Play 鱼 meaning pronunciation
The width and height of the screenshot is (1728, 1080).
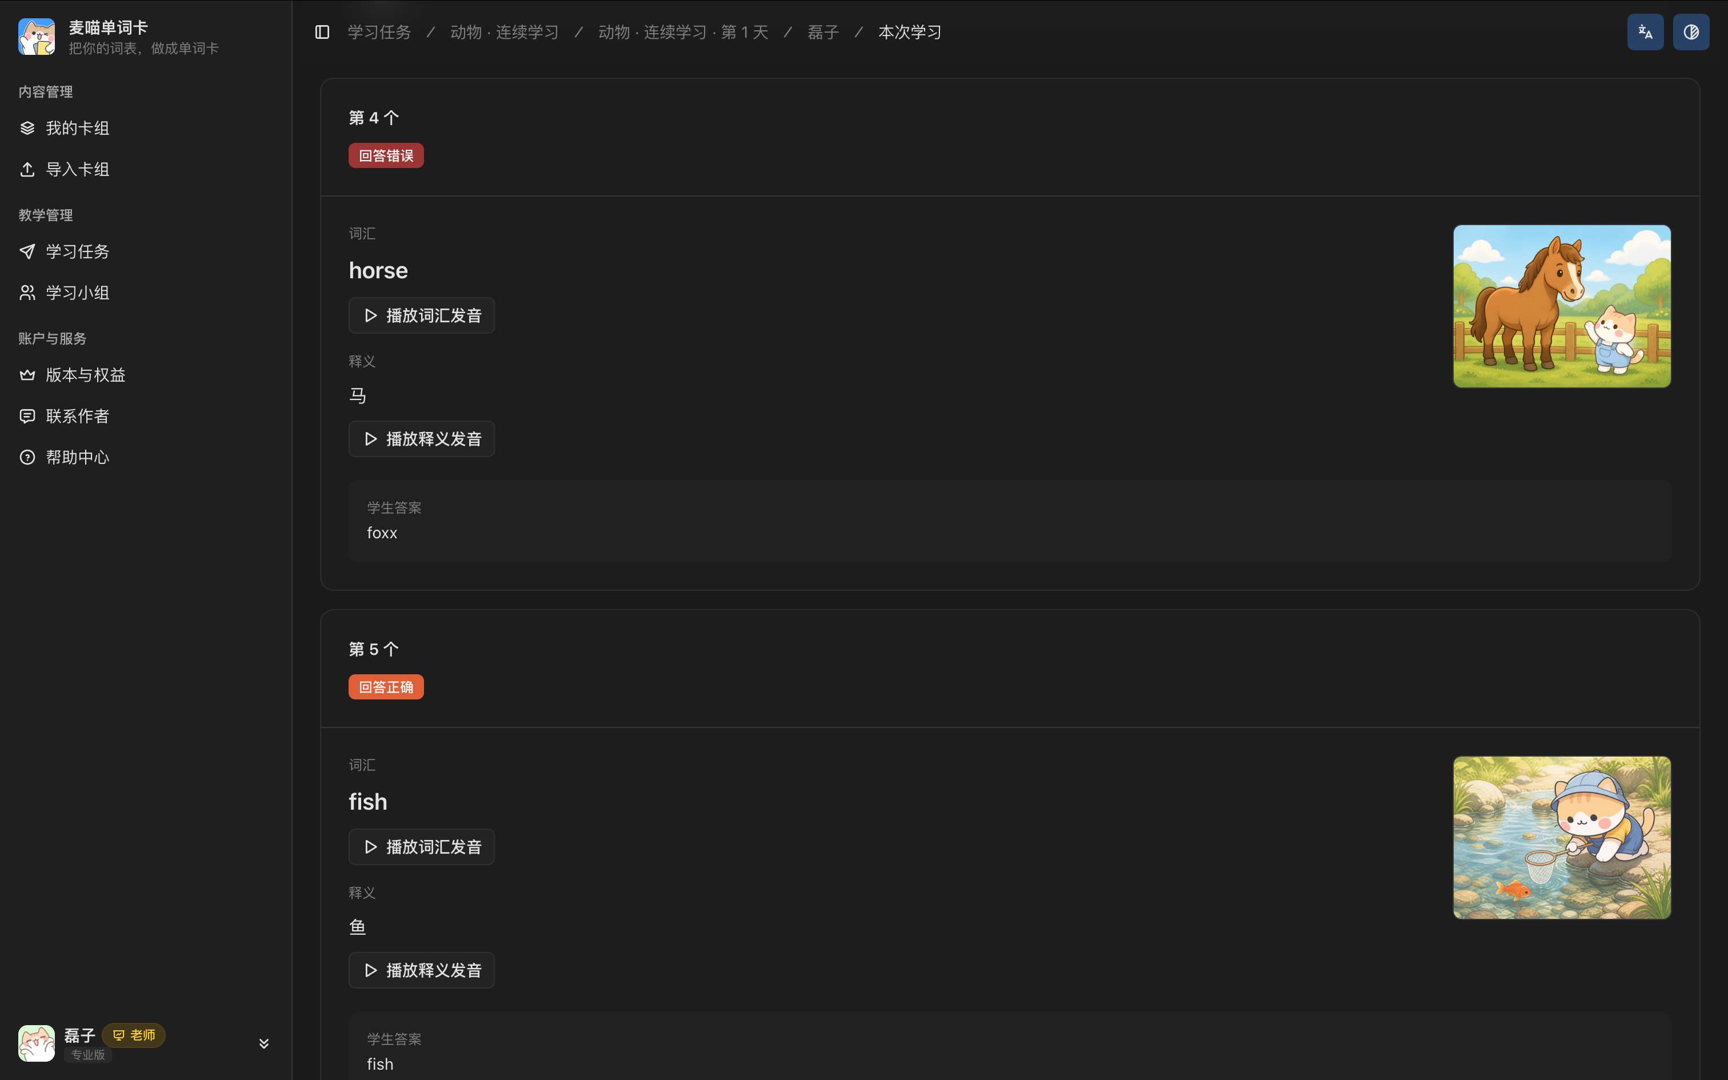[x=421, y=970]
